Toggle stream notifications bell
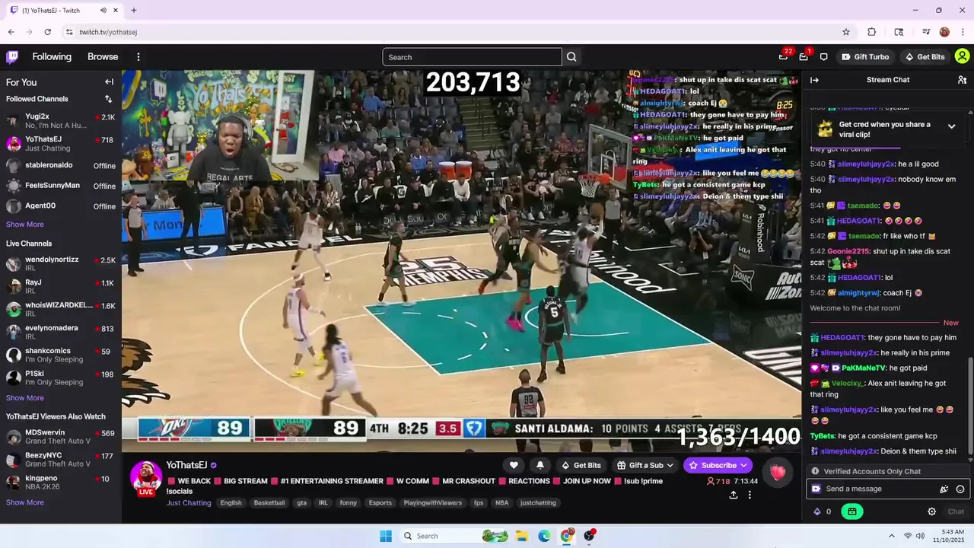This screenshot has width=974, height=548. click(x=540, y=465)
